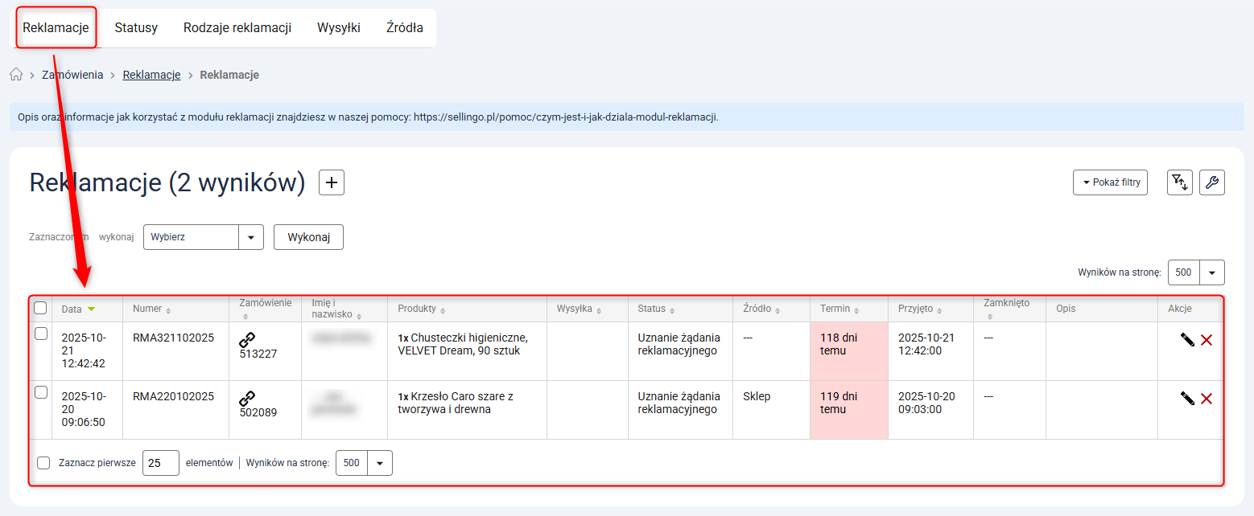Click edit pencil for RMA321102025
This screenshot has height=516, width=1254.
pos(1187,340)
